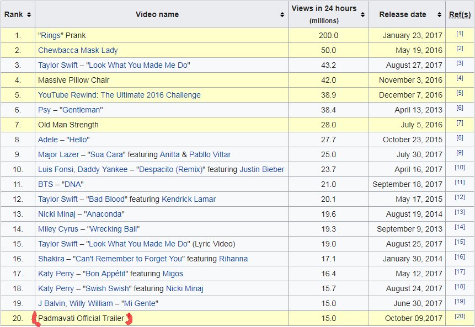The image size is (475, 327).
Task: Select the 200.0 views value
Action: coord(328,35)
